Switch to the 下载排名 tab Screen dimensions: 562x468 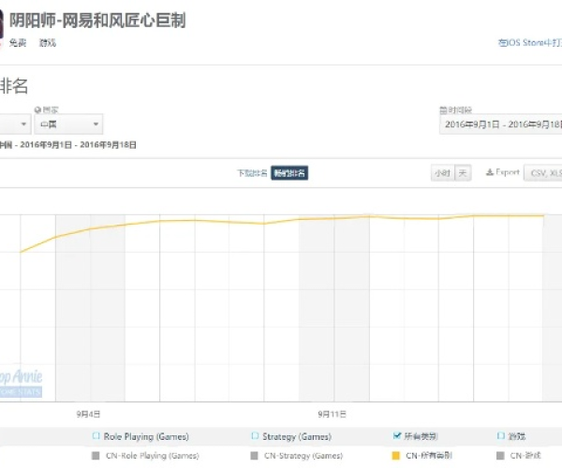coord(252,173)
